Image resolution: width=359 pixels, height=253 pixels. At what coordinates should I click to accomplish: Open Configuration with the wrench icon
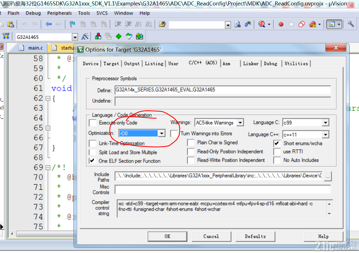(350, 24)
